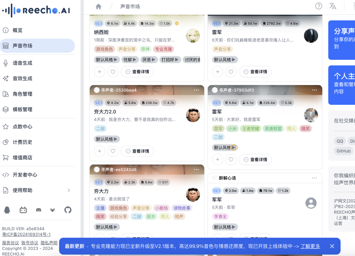The height and width of the screenshot is (256, 355).
Task: Toggle heart on 雷军 card by 寻声者-37903df3
Action: (x=231, y=160)
